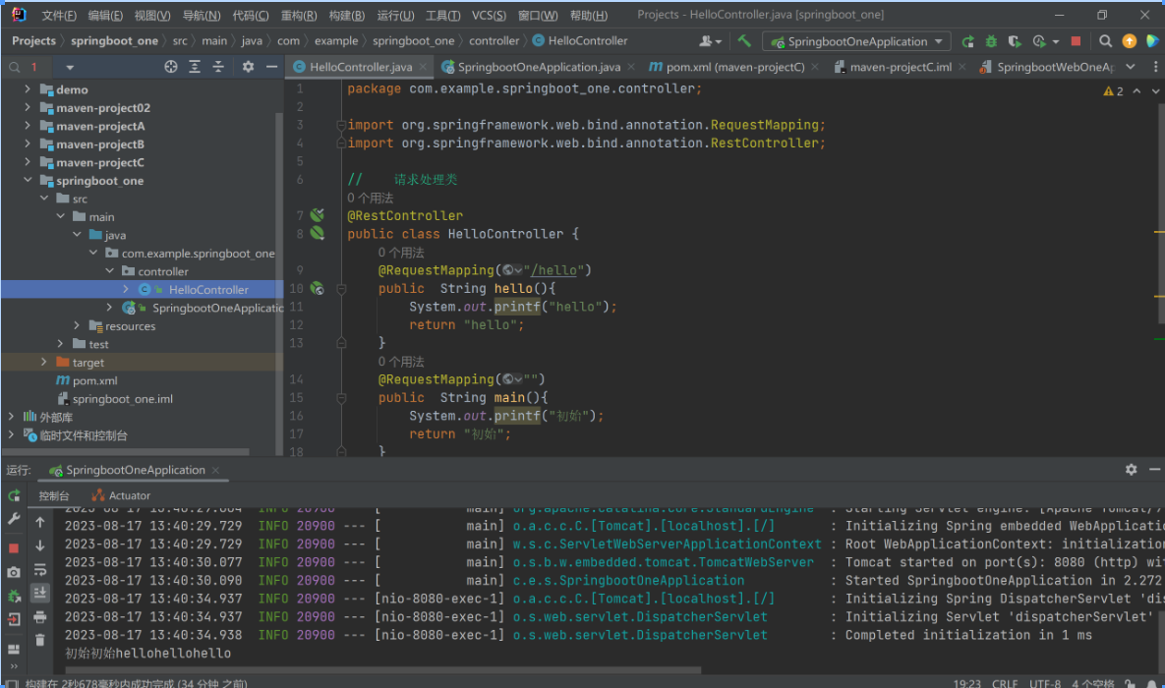Screen dimensions: 1165x688
Task: Toggle soft-wrap in the console
Action: coord(40,569)
